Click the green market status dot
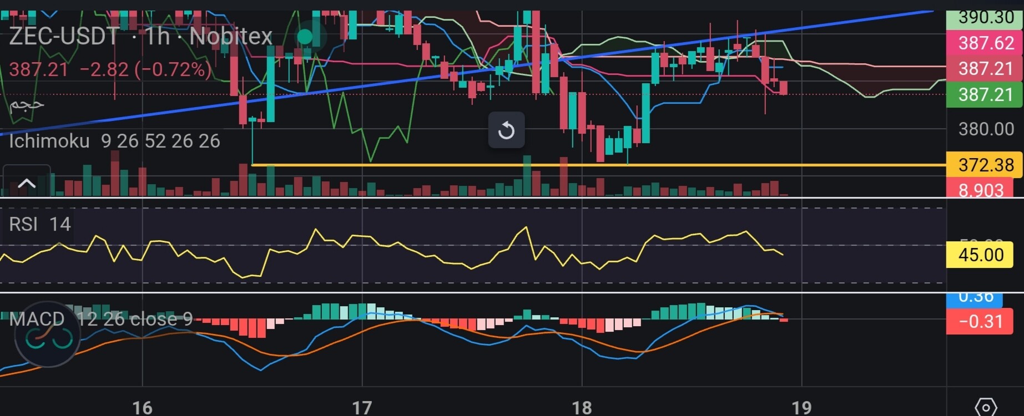 pyautogui.click(x=305, y=37)
